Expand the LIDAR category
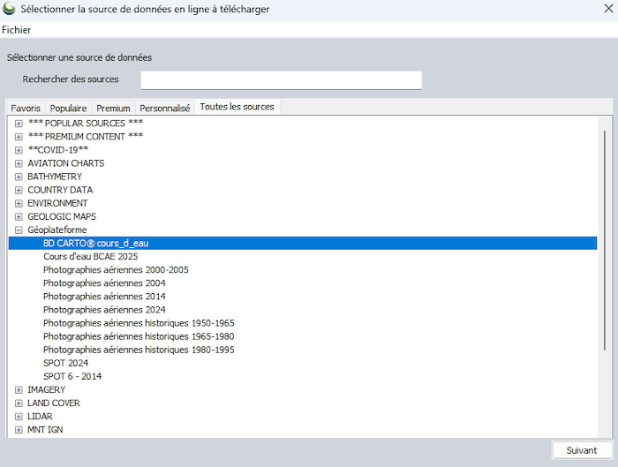This screenshot has width=618, height=467. 19,417
